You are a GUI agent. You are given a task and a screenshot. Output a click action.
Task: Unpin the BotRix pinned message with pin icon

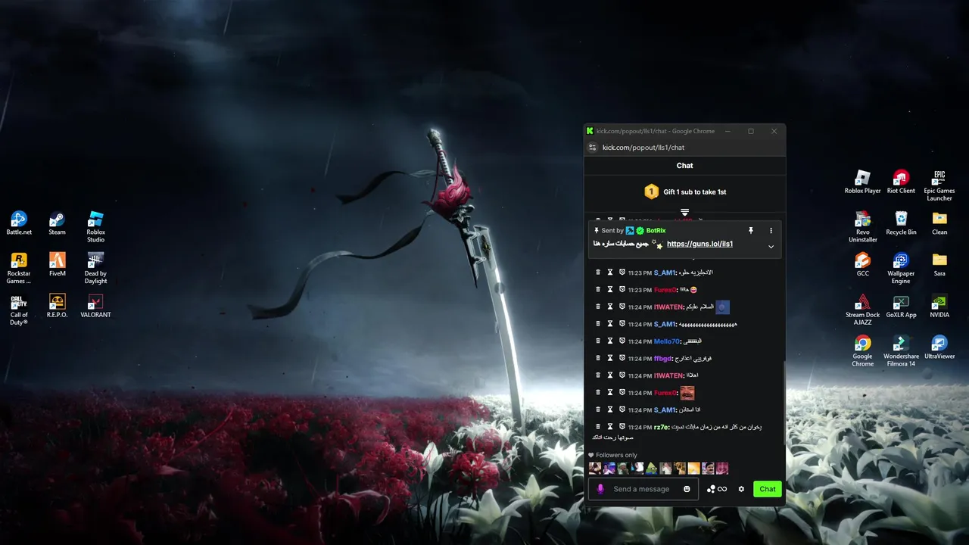751,230
